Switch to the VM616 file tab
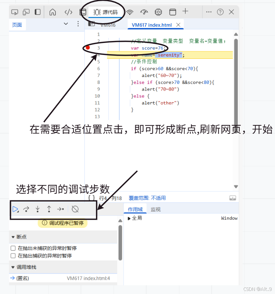 (108, 25)
